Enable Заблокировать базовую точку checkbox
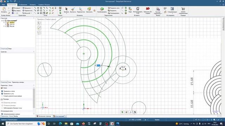 2,108
